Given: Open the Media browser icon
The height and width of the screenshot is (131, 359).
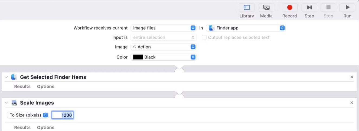Looking at the screenshot, I should [x=266, y=8].
